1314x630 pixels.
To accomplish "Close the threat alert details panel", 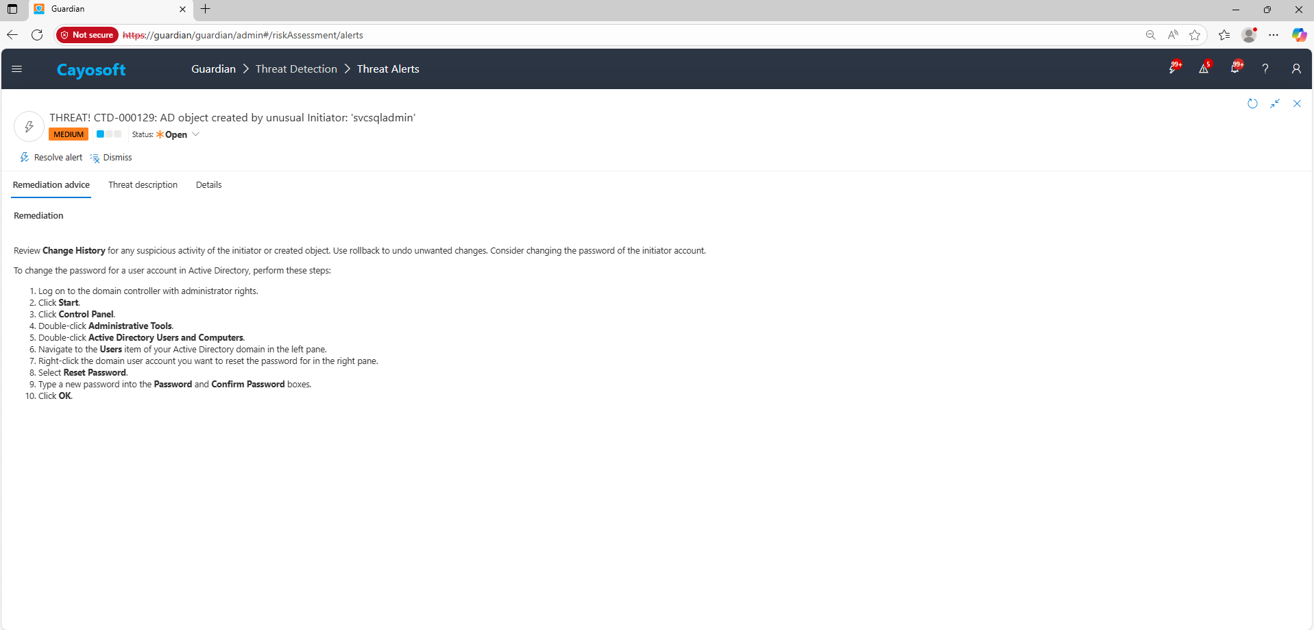I will tap(1297, 104).
